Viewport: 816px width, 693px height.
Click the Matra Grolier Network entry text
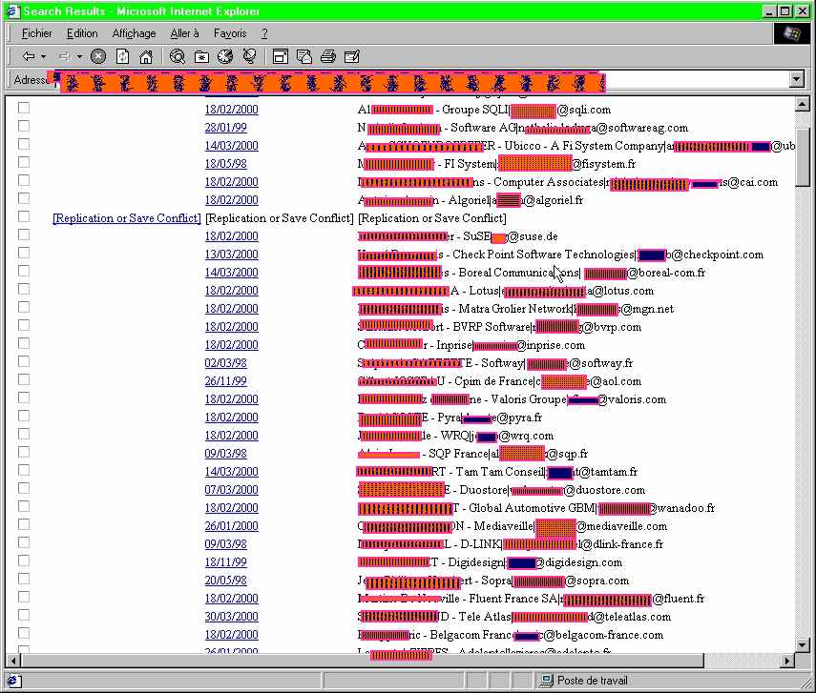(515, 309)
